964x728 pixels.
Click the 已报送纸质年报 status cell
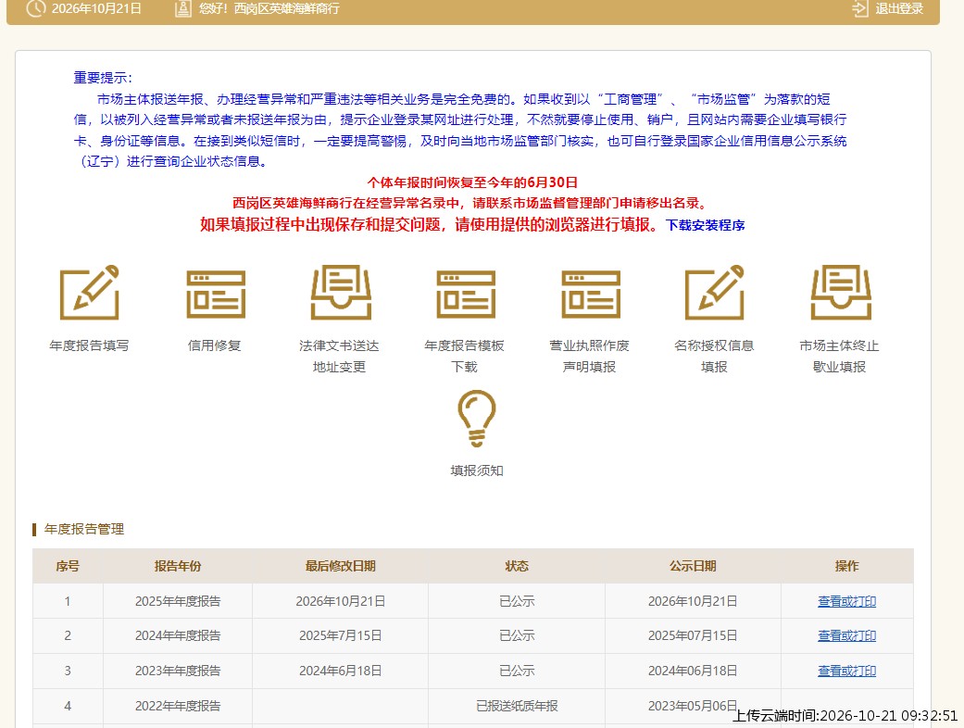[517, 706]
